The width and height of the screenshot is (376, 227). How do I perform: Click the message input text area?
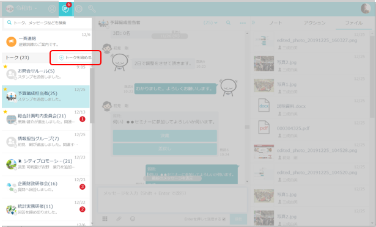coord(172,200)
